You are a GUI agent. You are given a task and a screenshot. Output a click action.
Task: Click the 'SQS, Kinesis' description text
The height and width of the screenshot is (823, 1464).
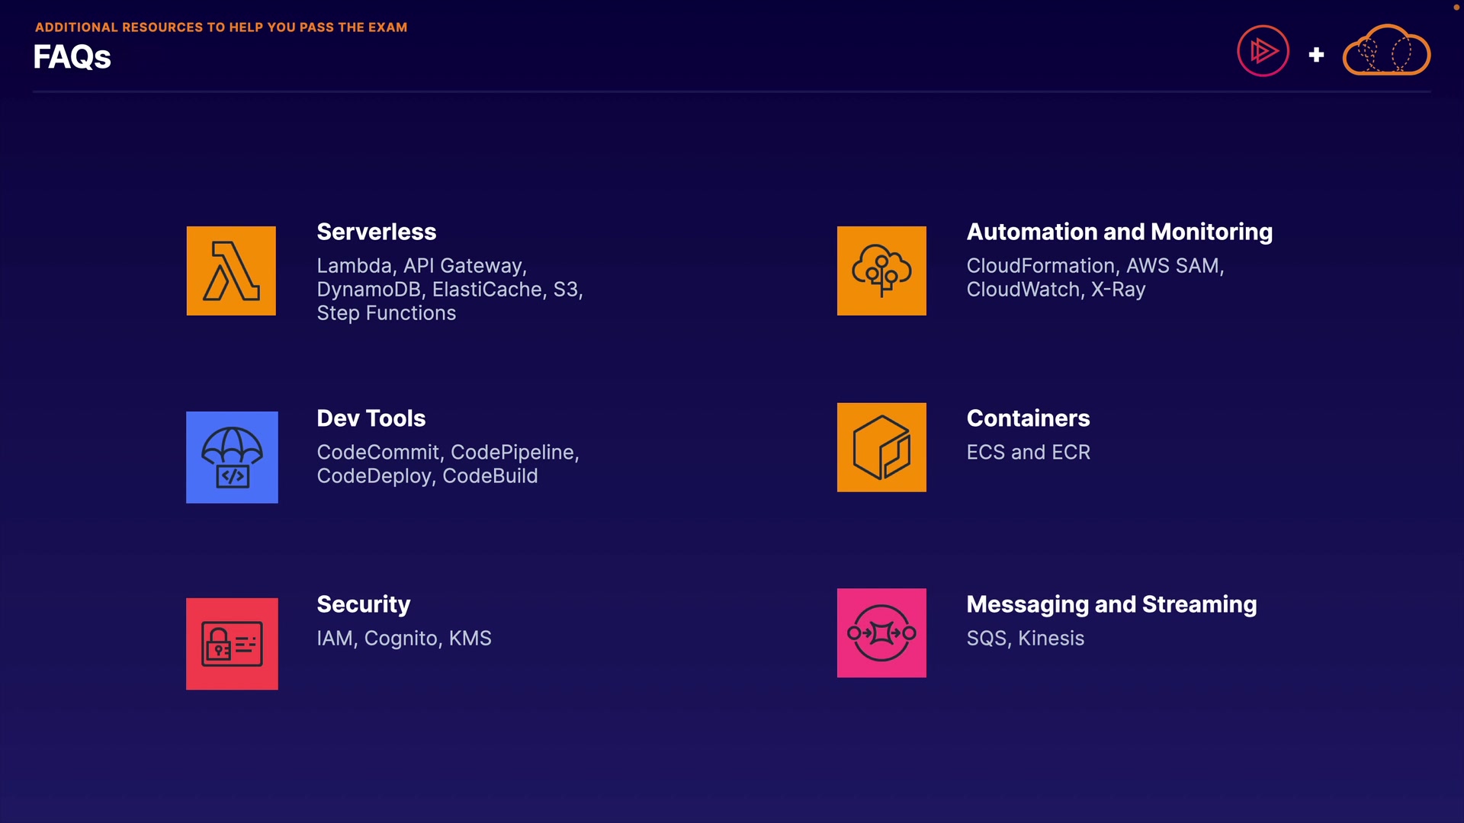[1025, 639]
